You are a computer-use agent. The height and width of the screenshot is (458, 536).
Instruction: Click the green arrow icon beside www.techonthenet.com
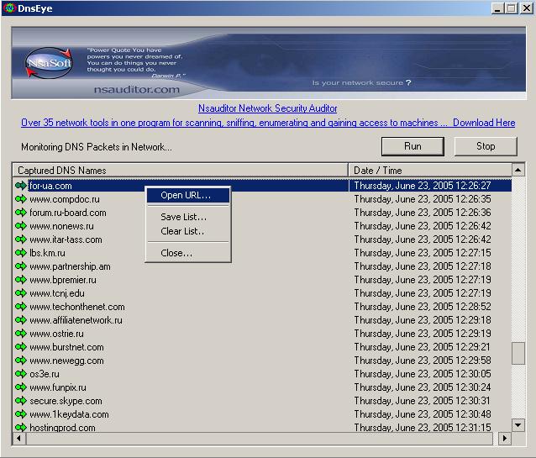pyautogui.click(x=21, y=307)
